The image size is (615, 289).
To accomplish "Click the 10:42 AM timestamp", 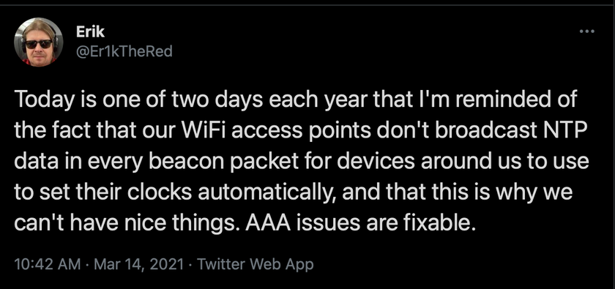I will 46,264.
